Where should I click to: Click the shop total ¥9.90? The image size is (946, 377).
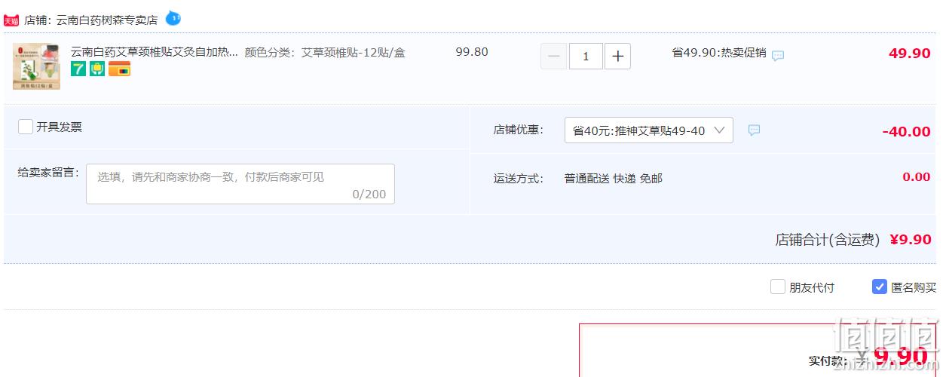click(911, 240)
